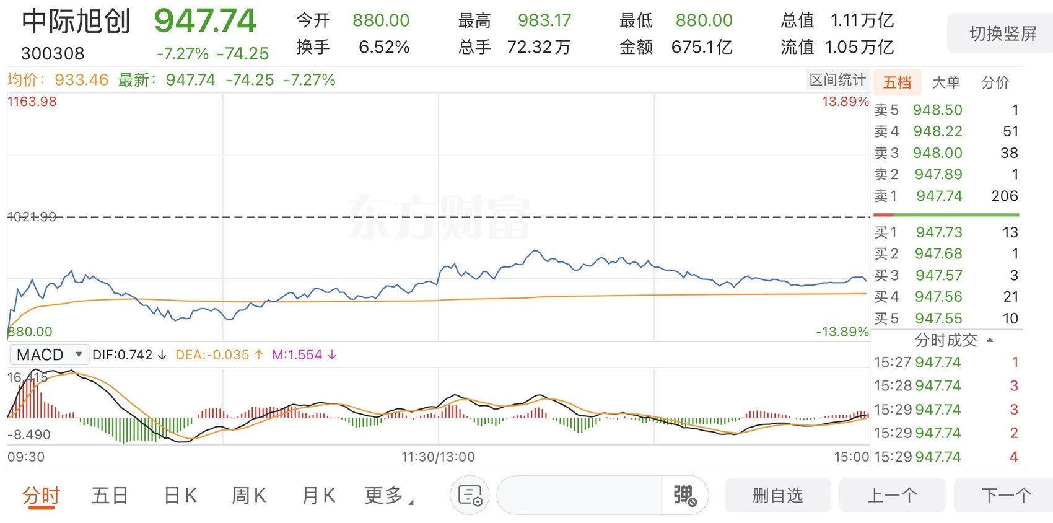Click the 切换竖屏 button
This screenshot has width=1053, height=523.
[1003, 33]
